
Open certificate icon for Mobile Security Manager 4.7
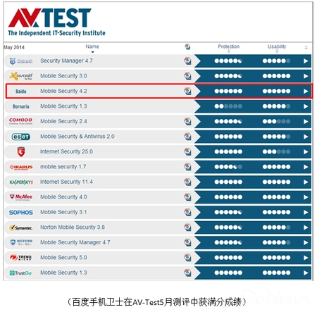pyautogui.click(x=187, y=242)
